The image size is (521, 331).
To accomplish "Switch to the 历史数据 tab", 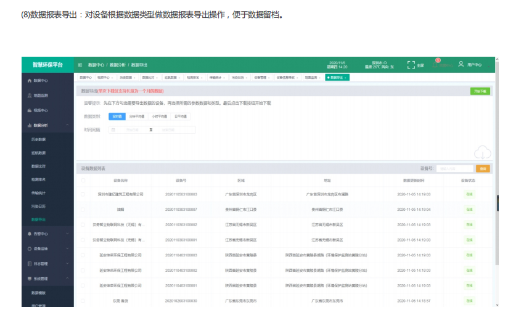I will (126, 78).
